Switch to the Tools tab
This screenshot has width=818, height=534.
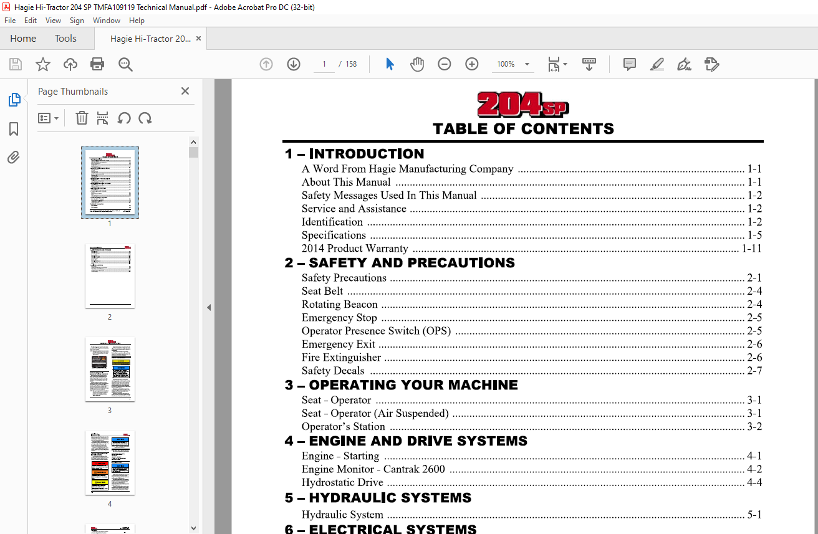point(65,39)
